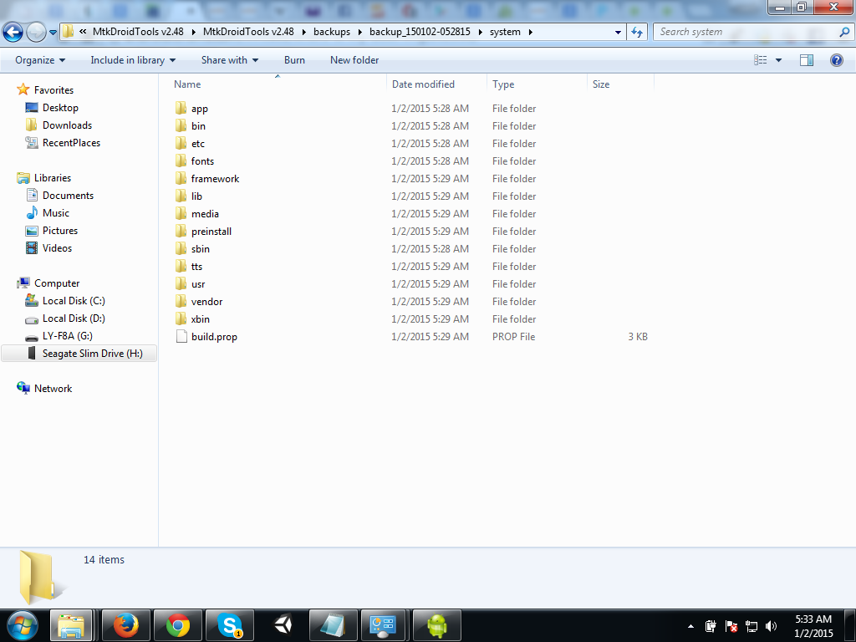
Task: Click the Burn toolbar button
Action: click(x=294, y=60)
